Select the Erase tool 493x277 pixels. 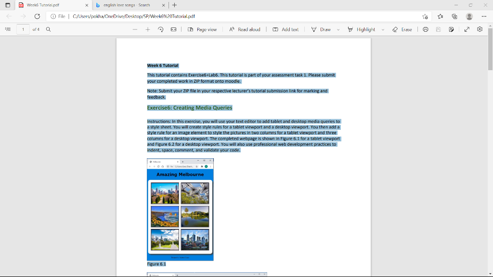coord(402,29)
